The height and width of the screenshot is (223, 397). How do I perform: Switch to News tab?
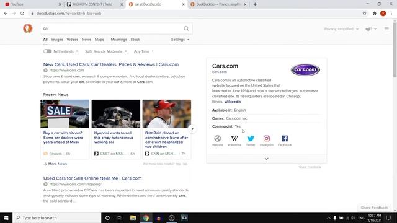(x=86, y=40)
